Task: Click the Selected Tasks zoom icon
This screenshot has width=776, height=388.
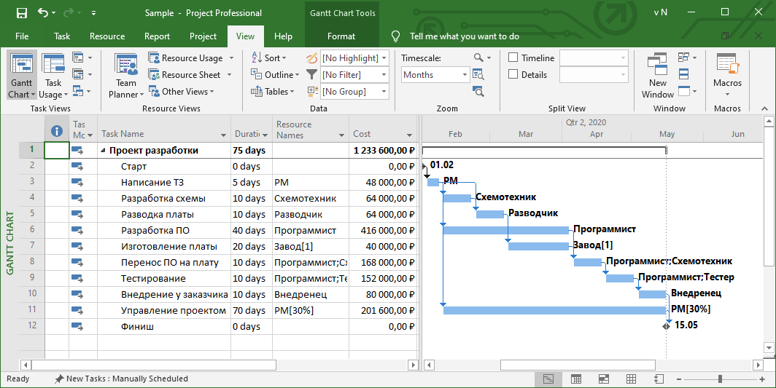Action: (478, 92)
